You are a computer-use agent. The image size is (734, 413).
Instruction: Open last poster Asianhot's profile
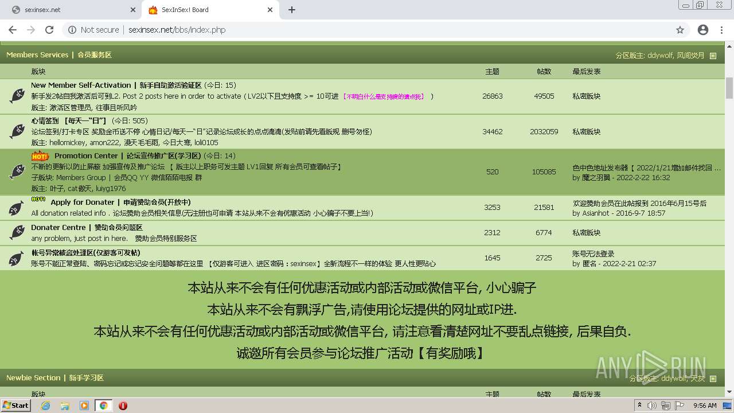tap(596, 213)
